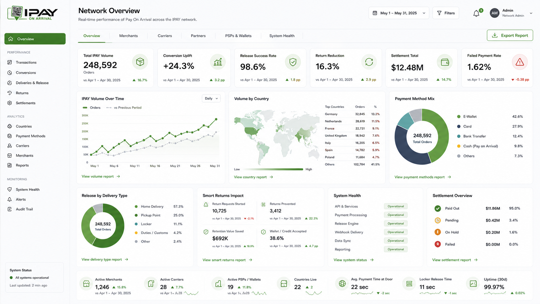Click the Conversion Uplift chart icon
Screen dimensions: 540x304
coord(218,62)
